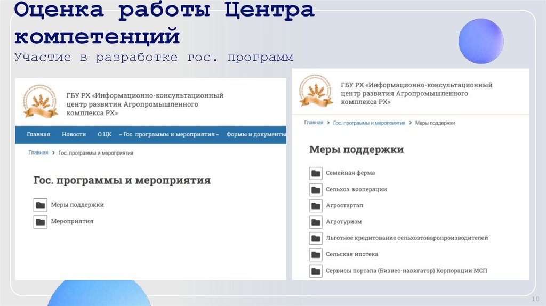Open the Сельская ипотека link
This screenshot has width=546, height=306.
click(x=352, y=254)
